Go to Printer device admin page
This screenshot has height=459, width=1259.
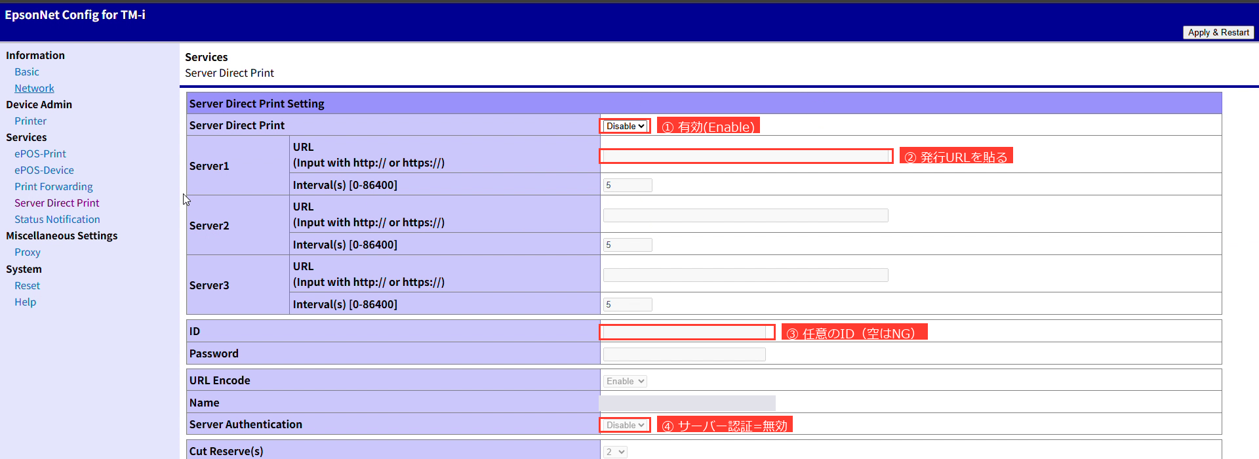click(31, 121)
